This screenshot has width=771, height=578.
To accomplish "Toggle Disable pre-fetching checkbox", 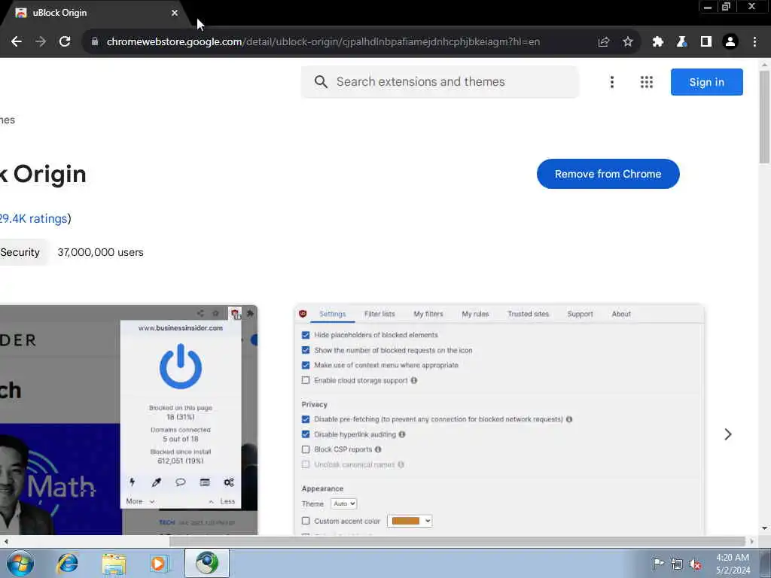I will tap(306, 419).
